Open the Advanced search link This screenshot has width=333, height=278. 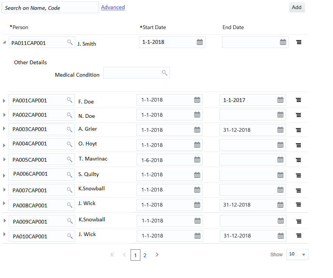[113, 7]
